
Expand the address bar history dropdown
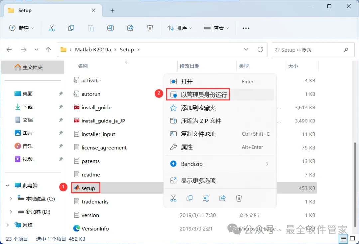[x=246, y=49]
